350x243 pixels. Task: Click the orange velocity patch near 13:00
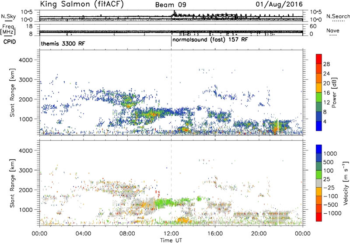[183, 220]
